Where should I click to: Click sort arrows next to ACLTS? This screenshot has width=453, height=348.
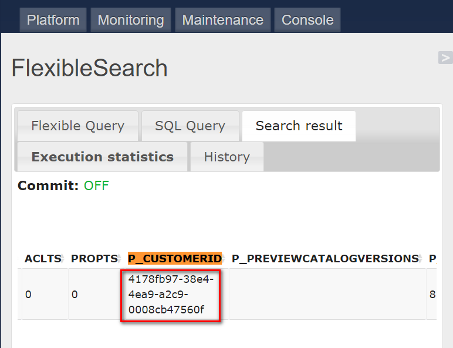(63, 258)
